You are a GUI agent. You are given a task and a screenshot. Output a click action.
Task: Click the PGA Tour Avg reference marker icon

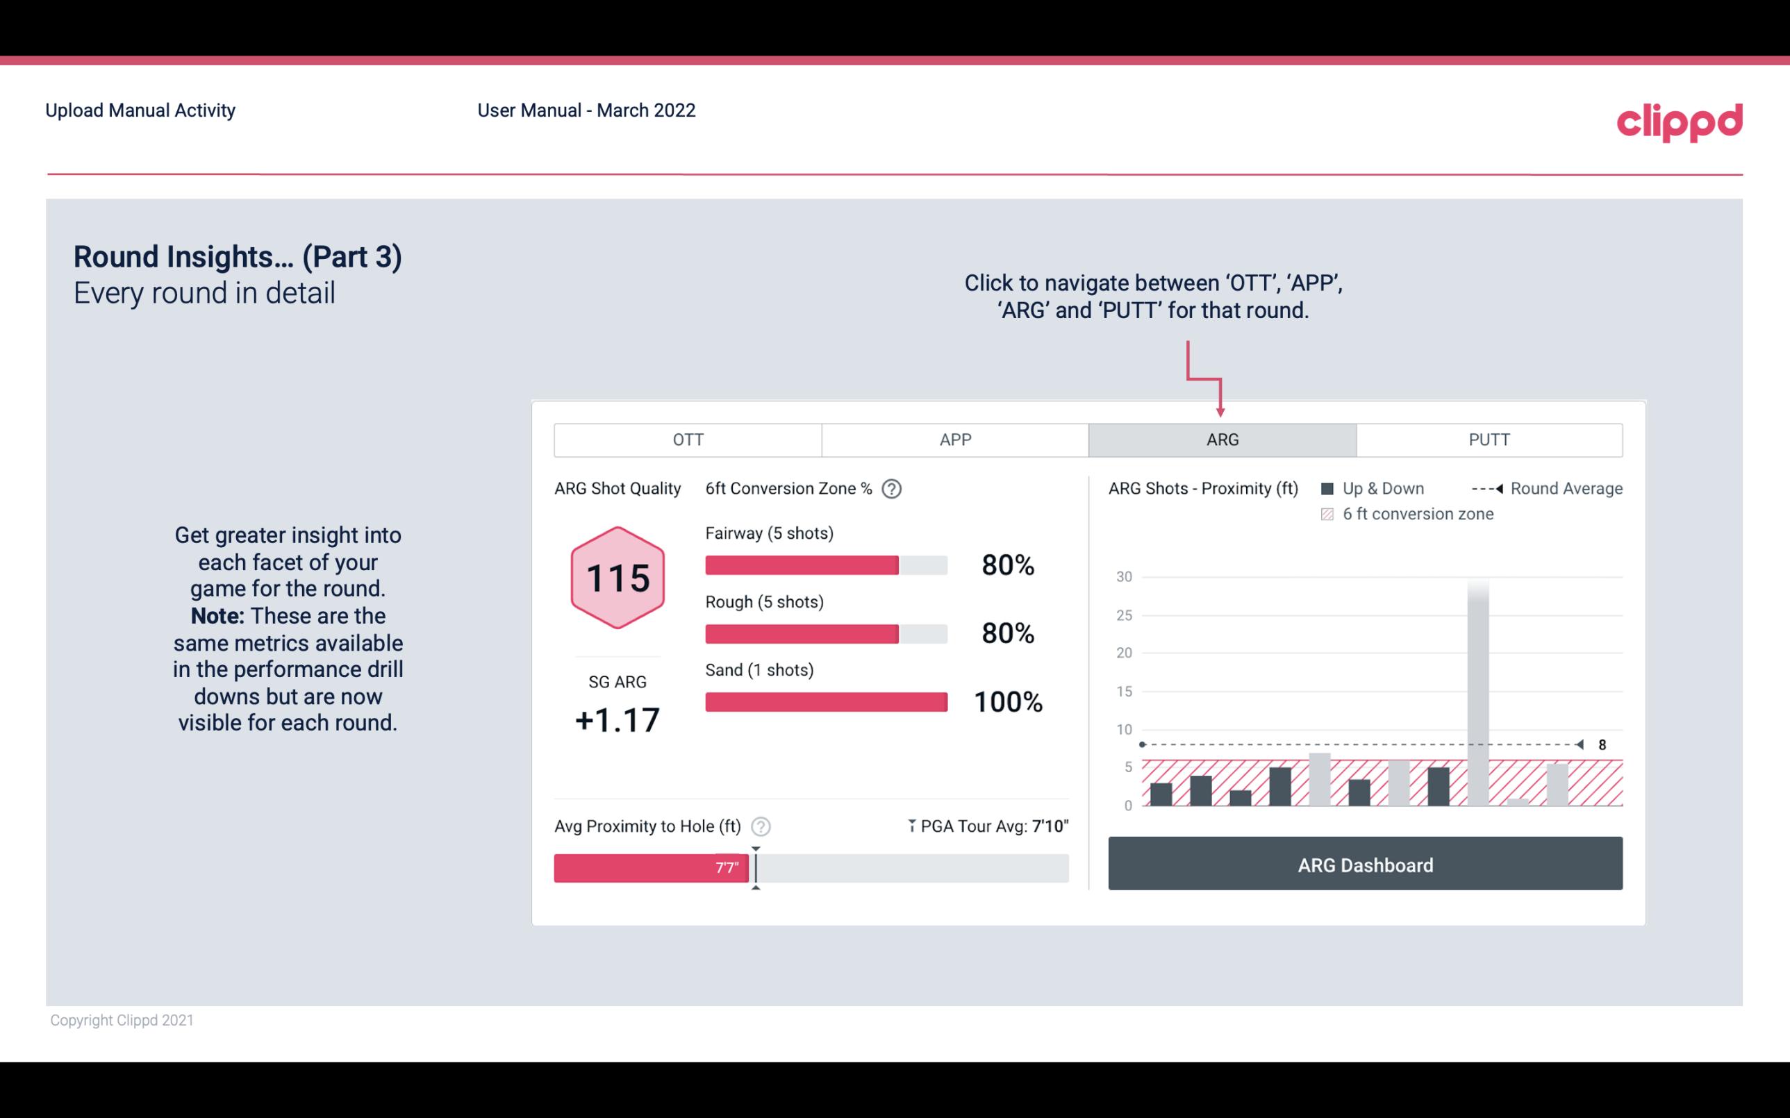point(909,826)
